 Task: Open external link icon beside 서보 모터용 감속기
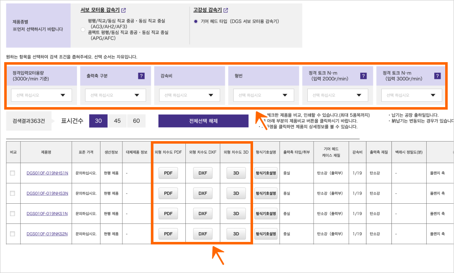pos(124,10)
